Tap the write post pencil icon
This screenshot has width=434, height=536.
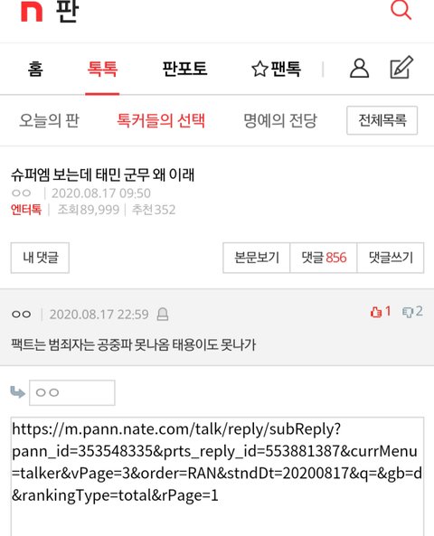click(401, 68)
